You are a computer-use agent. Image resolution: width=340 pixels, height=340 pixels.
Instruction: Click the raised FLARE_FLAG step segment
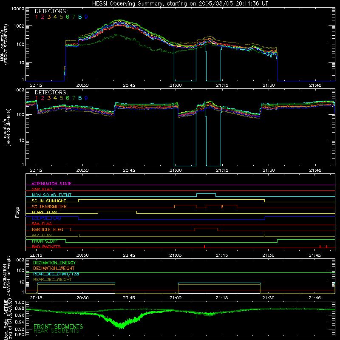[x=117, y=211]
